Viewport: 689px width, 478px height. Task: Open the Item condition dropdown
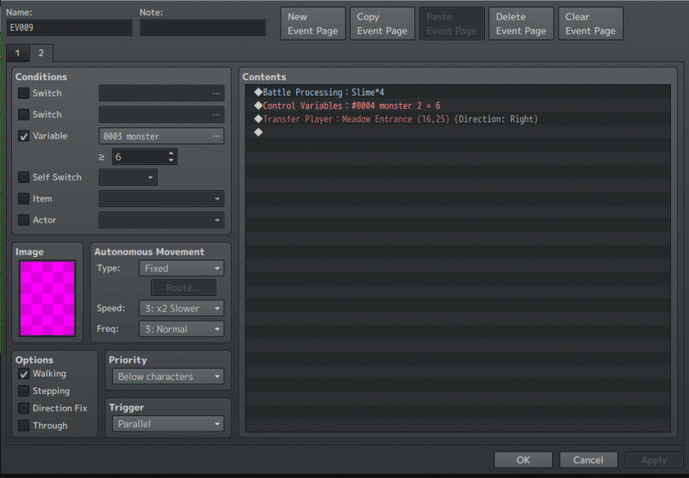162,199
